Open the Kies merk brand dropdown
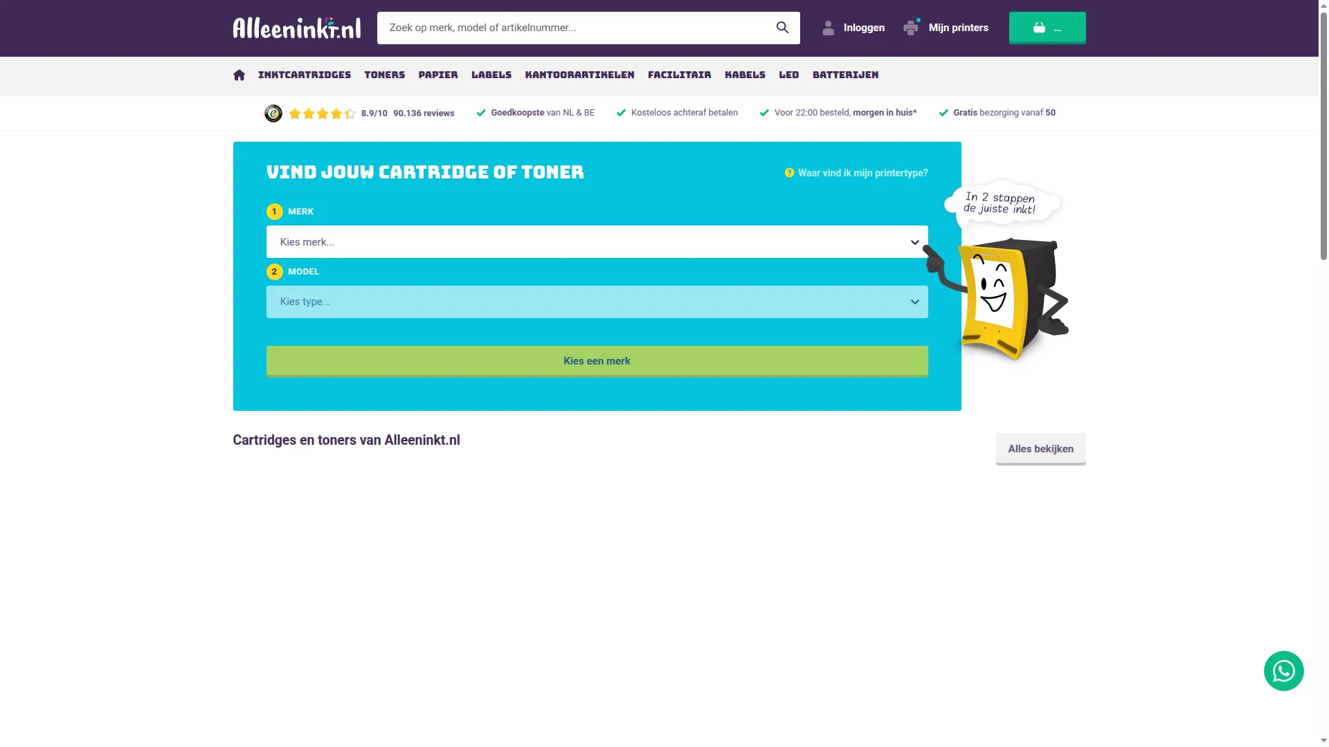This screenshot has width=1329, height=747. point(597,242)
